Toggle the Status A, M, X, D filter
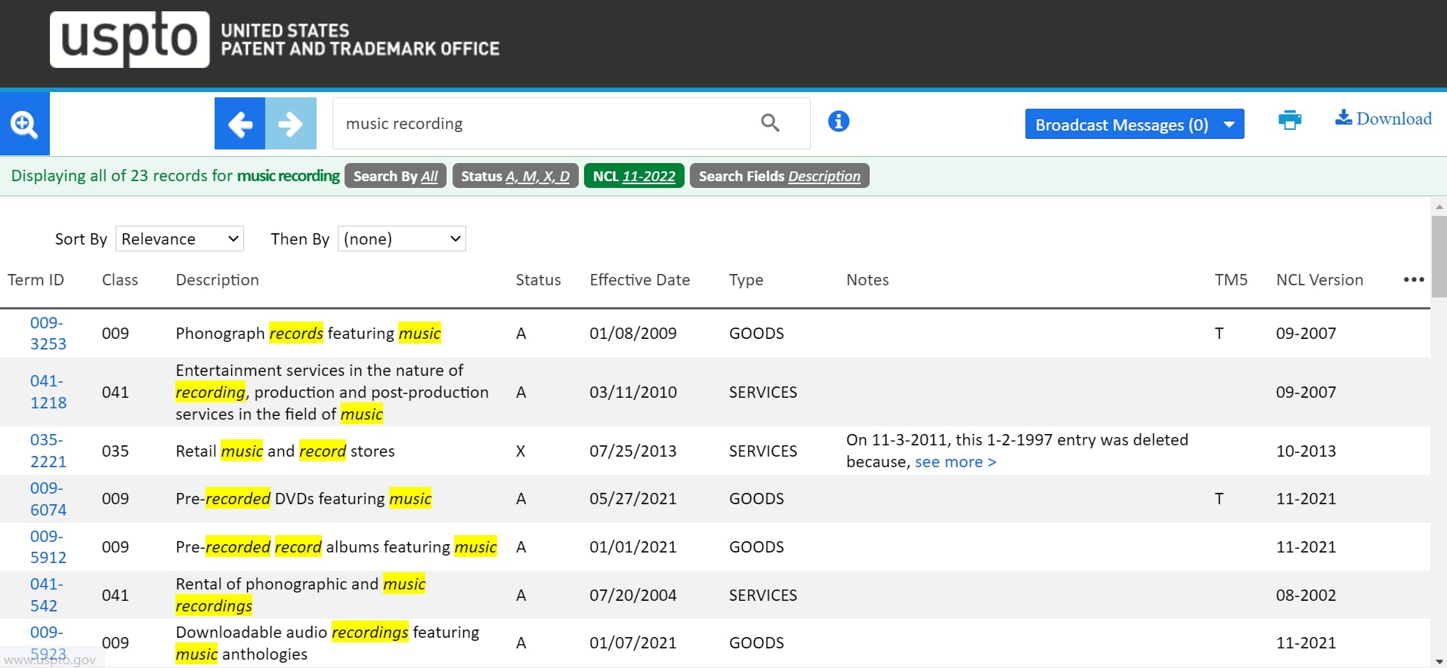 tap(515, 177)
